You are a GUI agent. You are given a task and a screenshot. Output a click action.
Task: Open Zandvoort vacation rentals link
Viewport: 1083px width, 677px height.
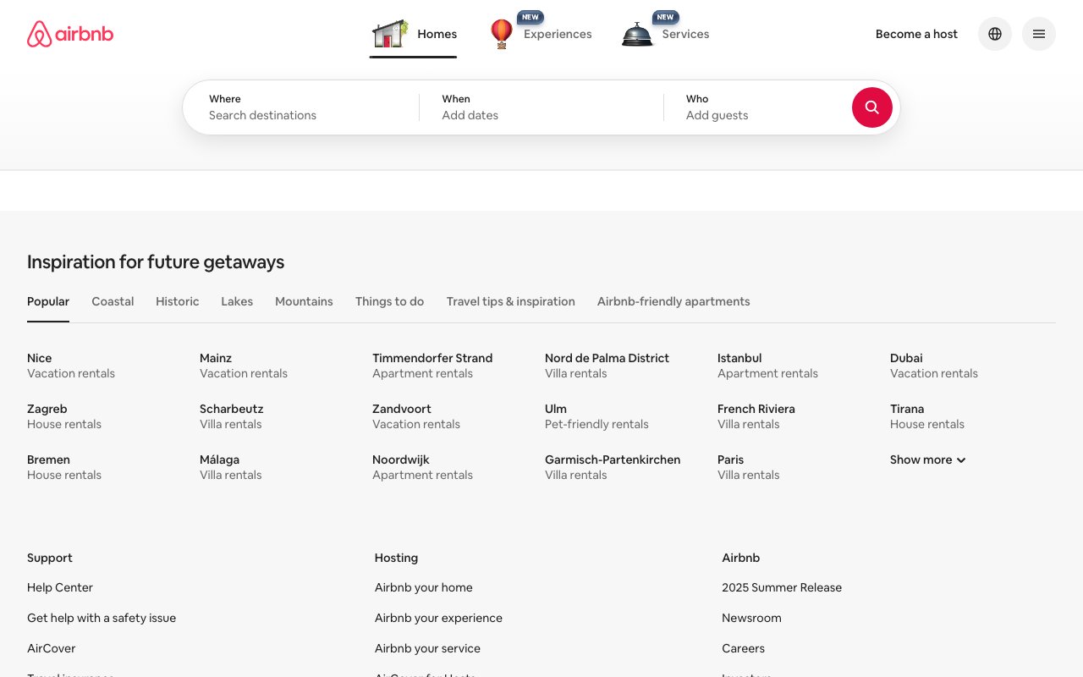[416, 416]
